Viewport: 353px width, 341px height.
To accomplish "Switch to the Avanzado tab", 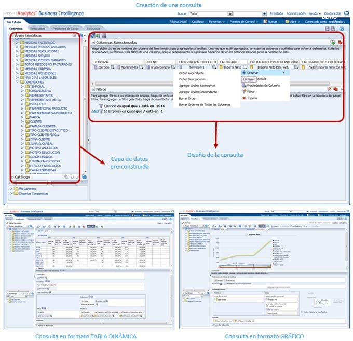I will pos(93,29).
